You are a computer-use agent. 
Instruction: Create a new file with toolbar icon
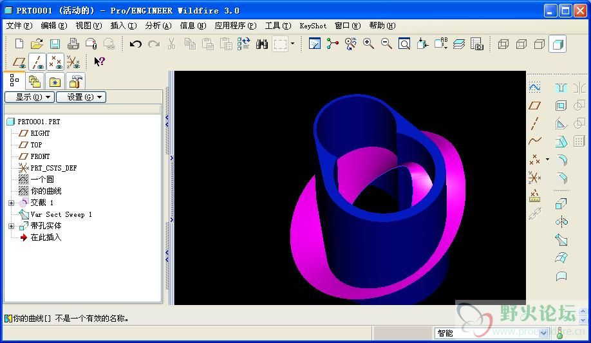point(19,44)
